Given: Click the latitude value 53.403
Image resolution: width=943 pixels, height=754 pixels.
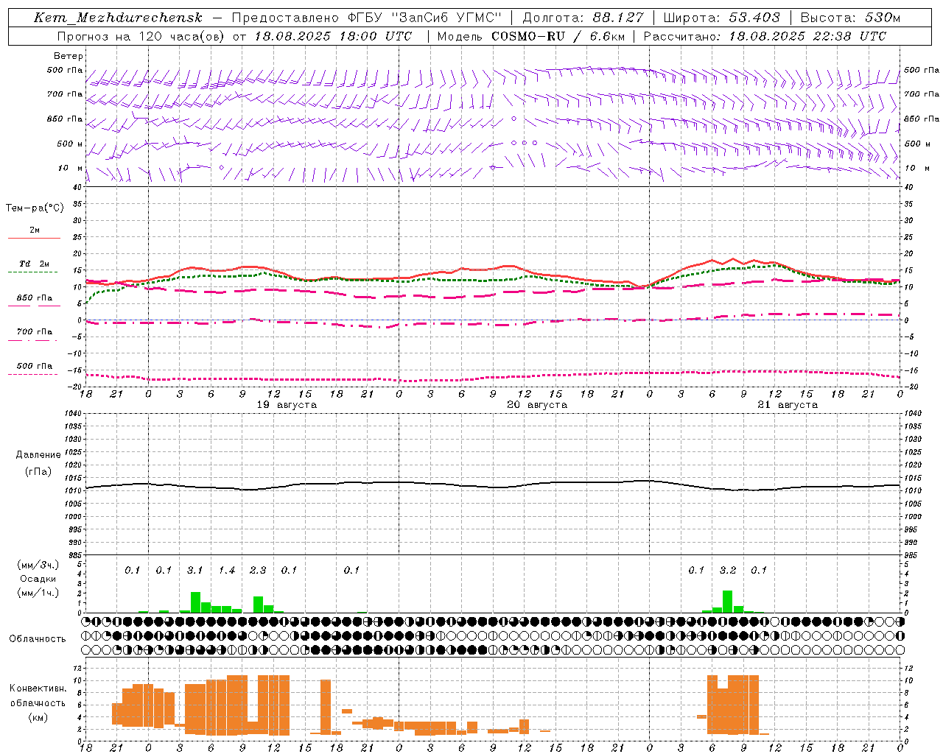Looking at the screenshot, I should [755, 18].
